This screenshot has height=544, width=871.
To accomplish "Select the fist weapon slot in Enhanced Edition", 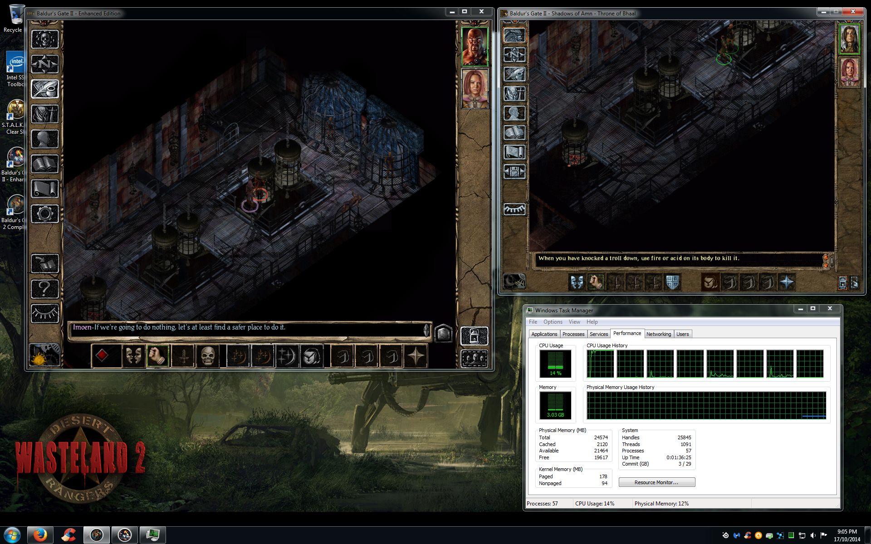I will click(x=157, y=356).
